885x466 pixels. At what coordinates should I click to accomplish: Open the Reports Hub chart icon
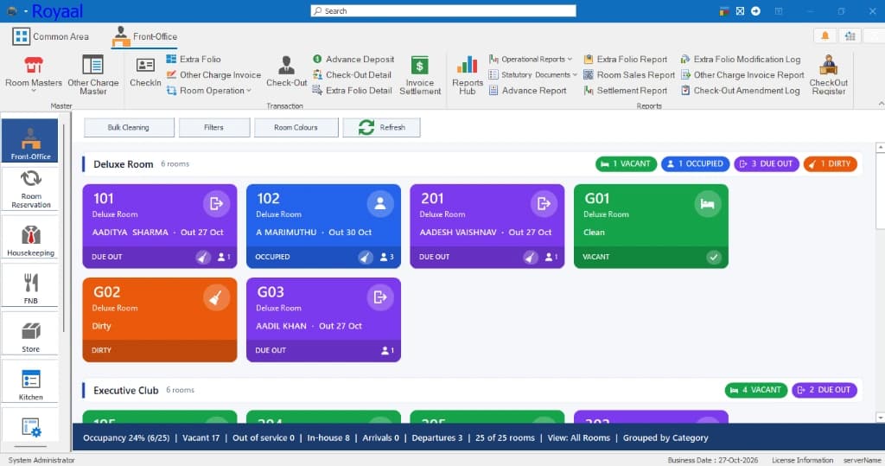[468, 64]
